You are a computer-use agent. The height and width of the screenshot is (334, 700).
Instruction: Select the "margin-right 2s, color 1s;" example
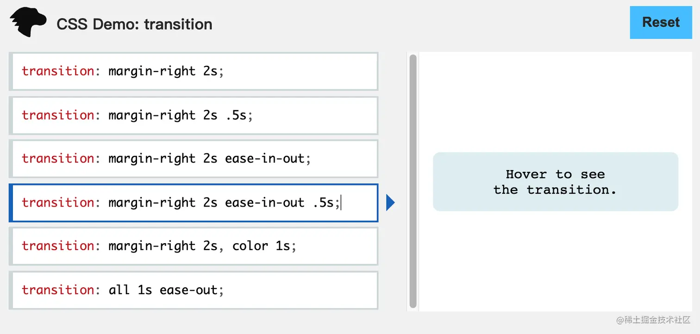point(194,246)
